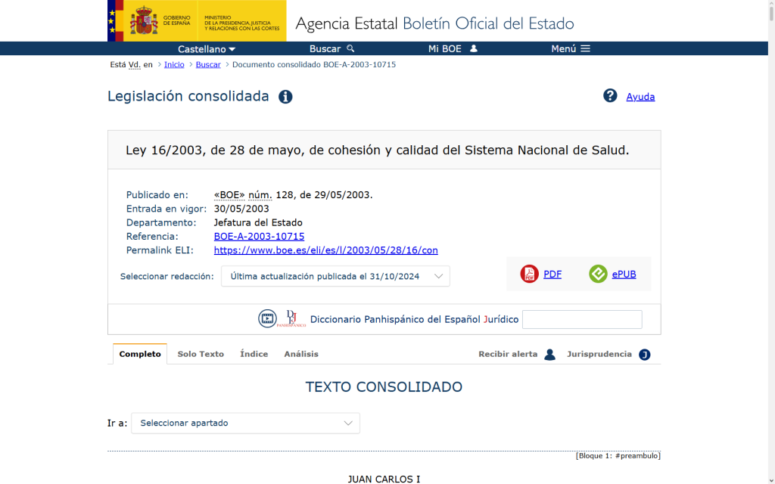Switch to the Índice tab

[x=254, y=354]
